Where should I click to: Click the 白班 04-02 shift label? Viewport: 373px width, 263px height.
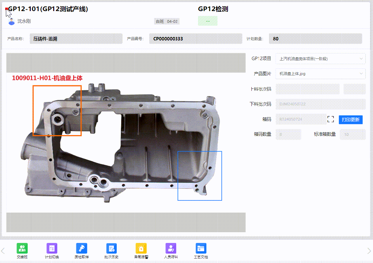click(167, 21)
